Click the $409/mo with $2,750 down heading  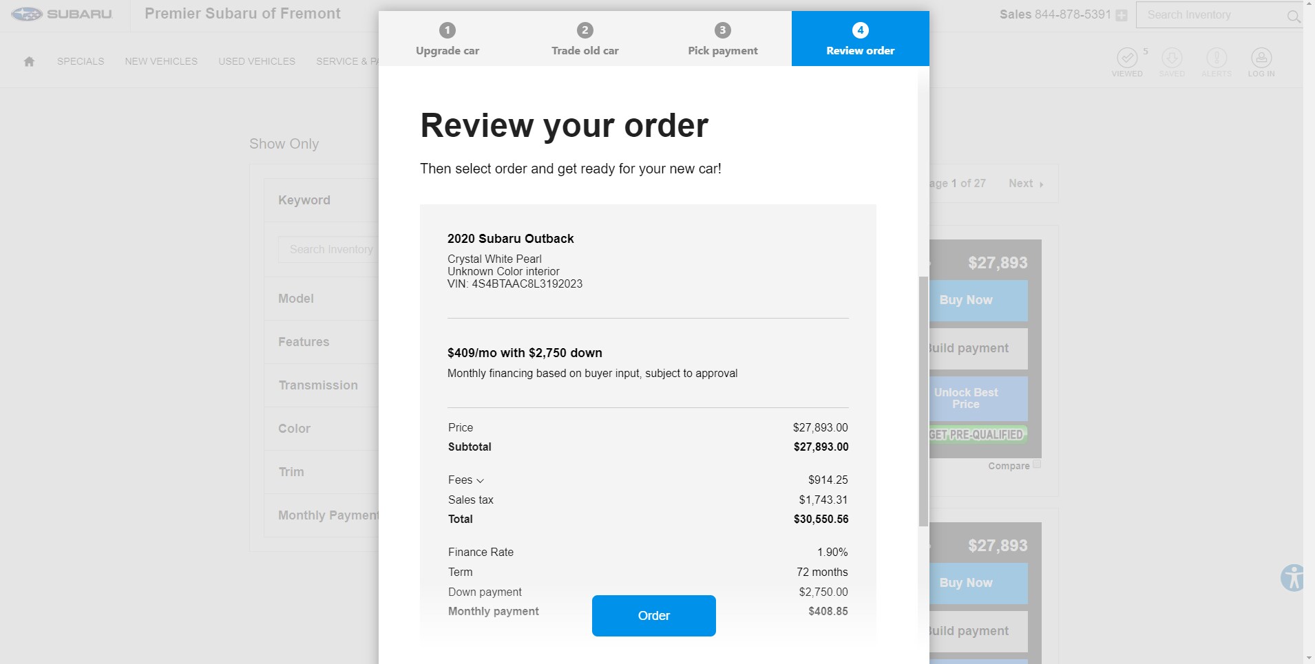click(x=525, y=353)
